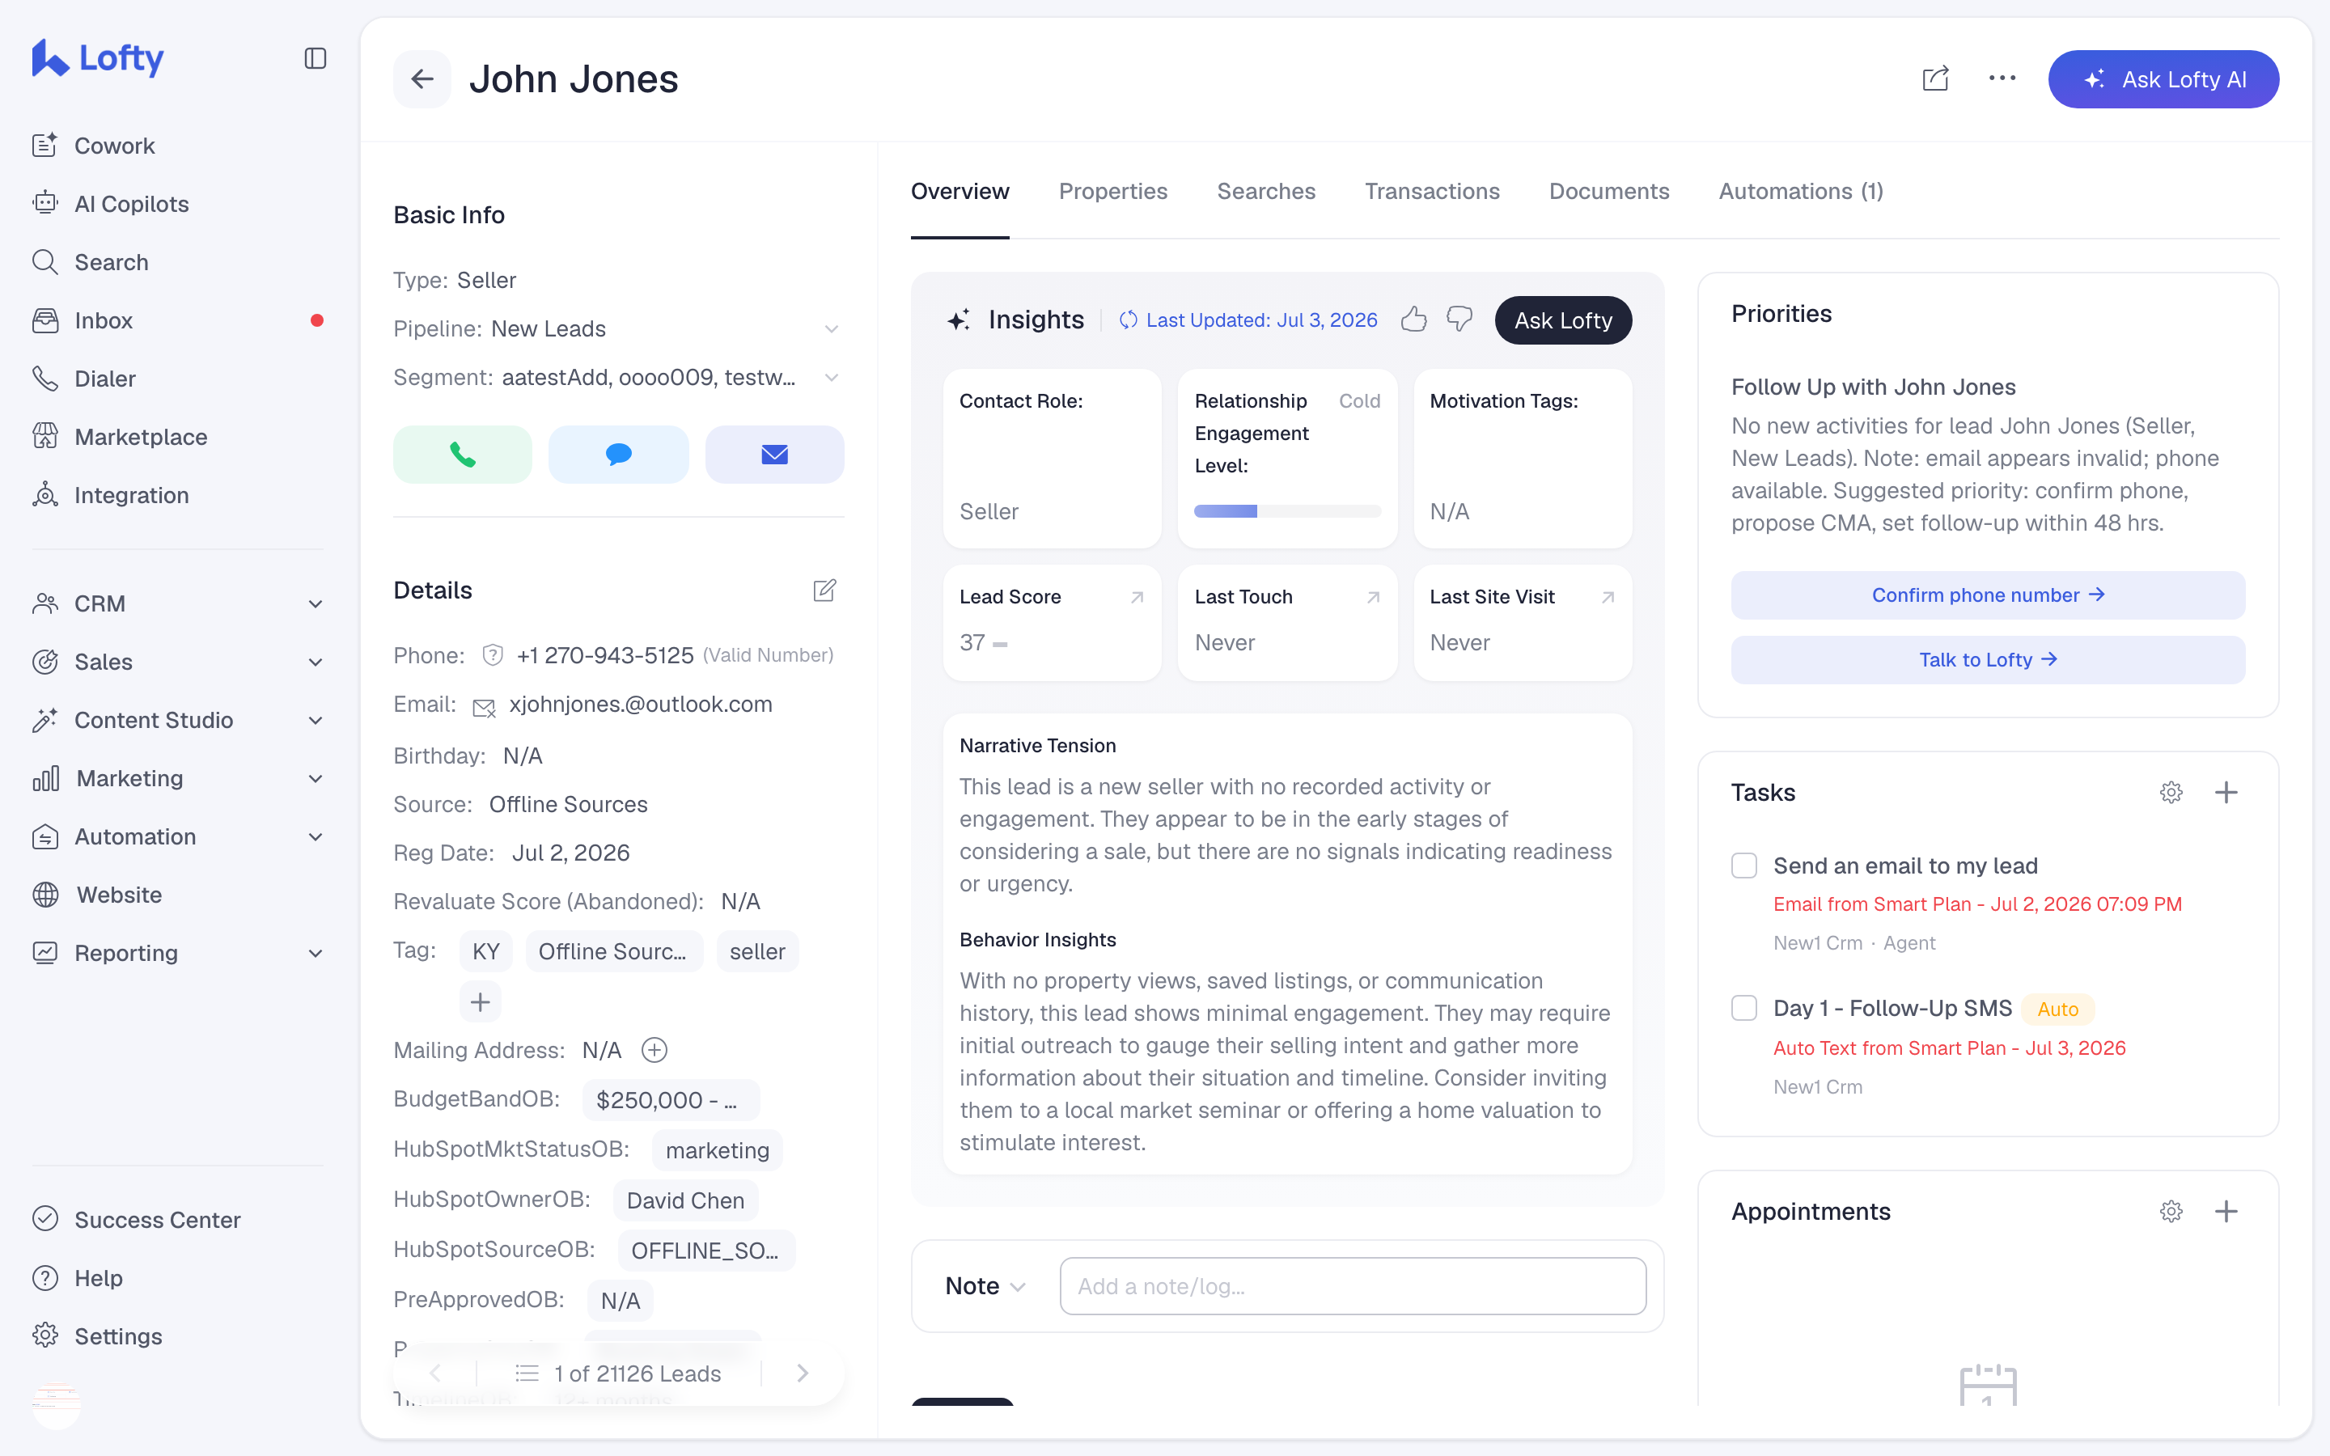Viewport: 2330px width, 1456px height.
Task: Expand the Pipeline New Leads dropdown
Action: 831,329
